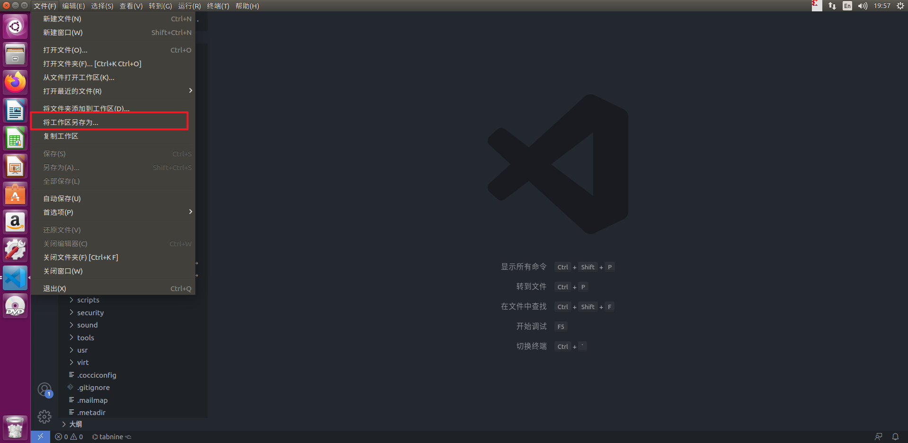Open Ubuntu Software Center icon
The width and height of the screenshot is (908, 443).
click(x=15, y=194)
